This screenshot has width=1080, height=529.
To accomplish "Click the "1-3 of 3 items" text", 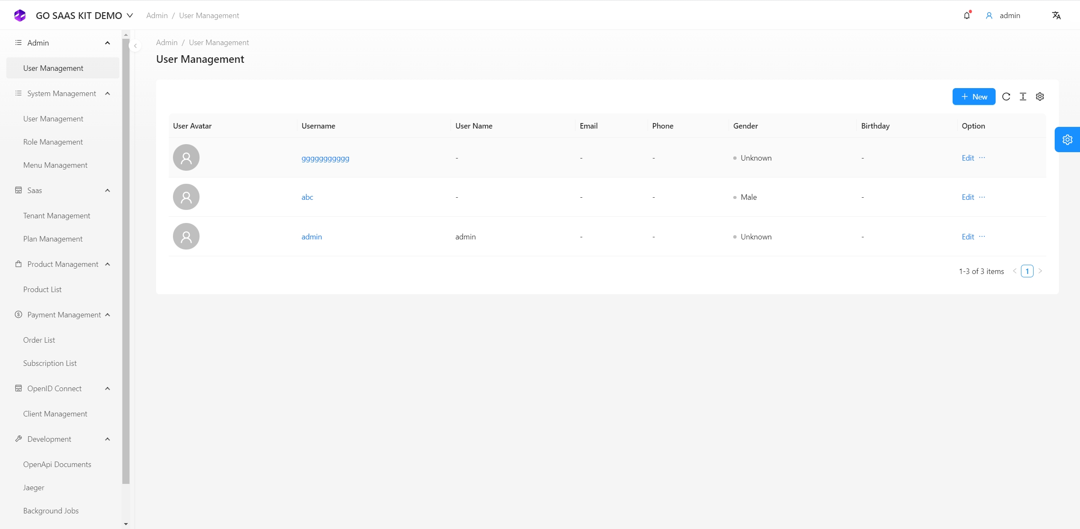I will coord(981,271).
